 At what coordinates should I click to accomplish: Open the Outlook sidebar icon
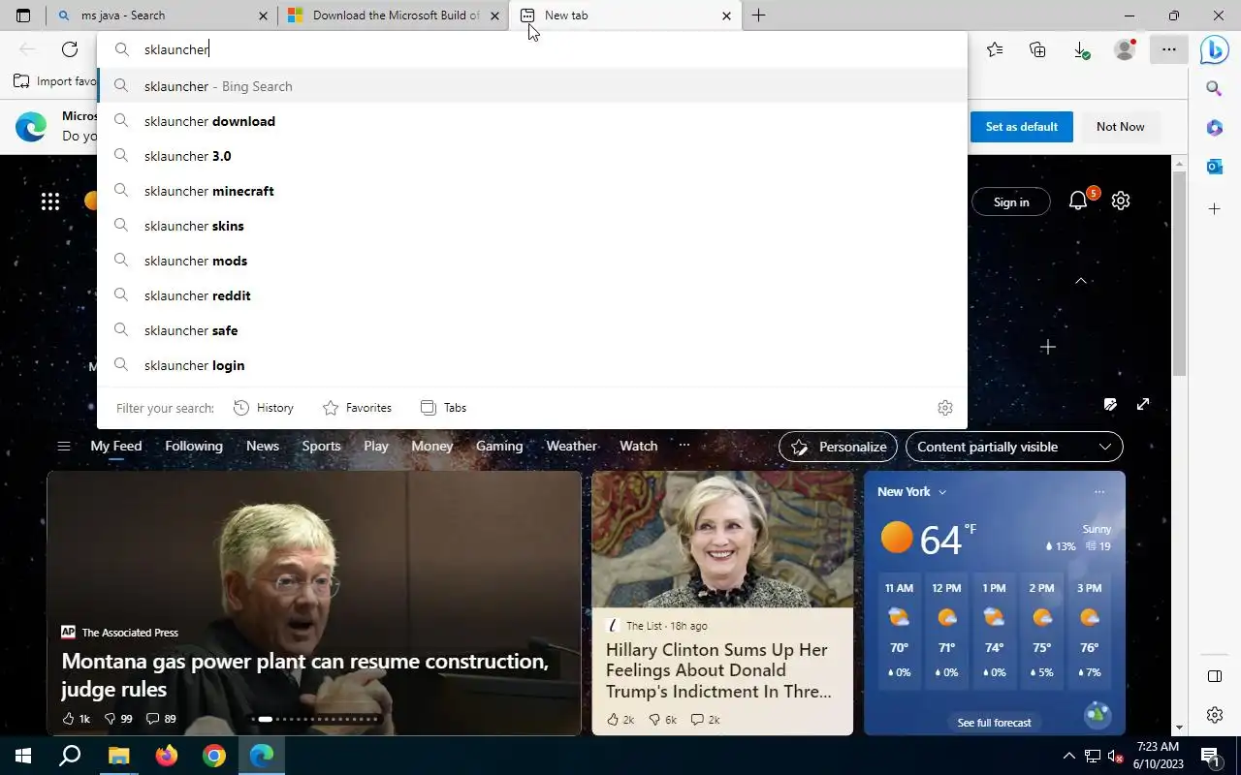click(1214, 167)
